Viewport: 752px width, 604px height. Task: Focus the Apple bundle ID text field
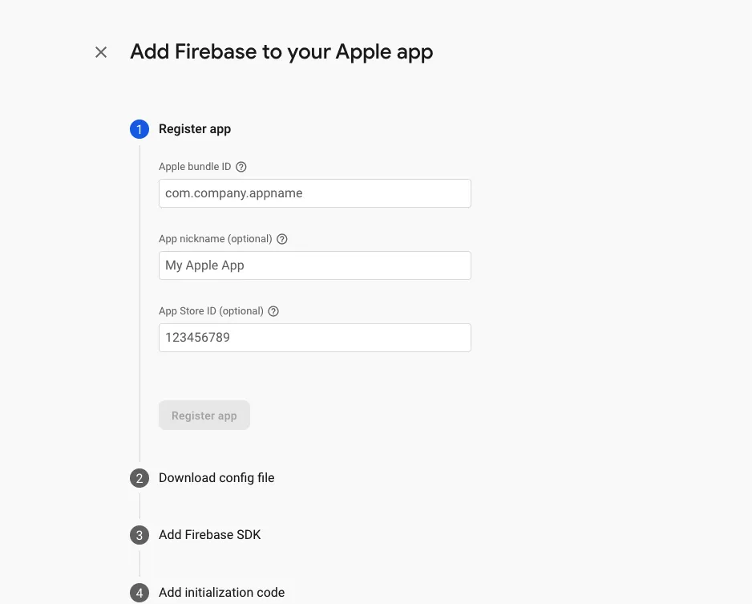pos(314,193)
